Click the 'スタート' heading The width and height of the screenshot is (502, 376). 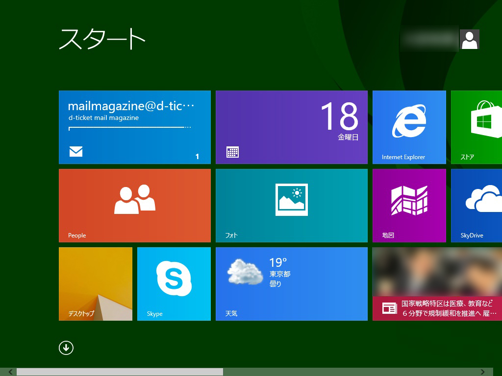pos(102,39)
